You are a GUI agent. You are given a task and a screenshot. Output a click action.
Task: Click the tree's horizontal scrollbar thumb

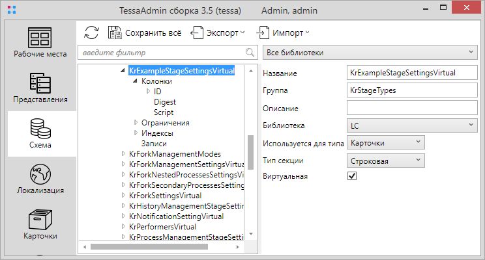(150, 247)
